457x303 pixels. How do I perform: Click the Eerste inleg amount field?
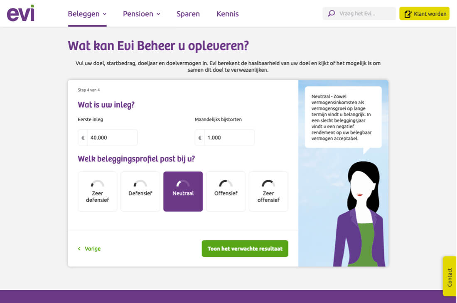click(108, 138)
